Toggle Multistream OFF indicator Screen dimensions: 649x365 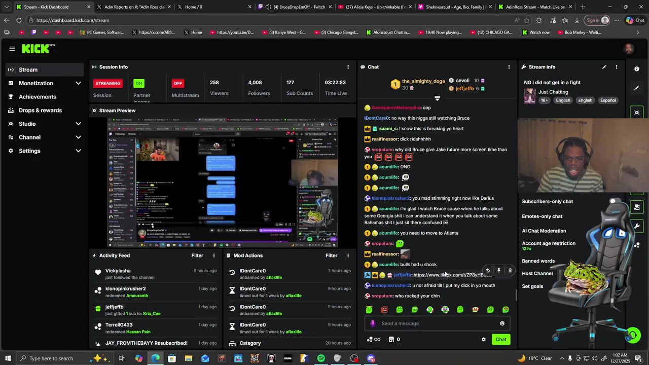coord(177,83)
